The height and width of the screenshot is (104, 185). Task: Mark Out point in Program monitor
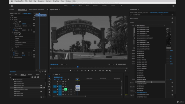click(x=77, y=71)
